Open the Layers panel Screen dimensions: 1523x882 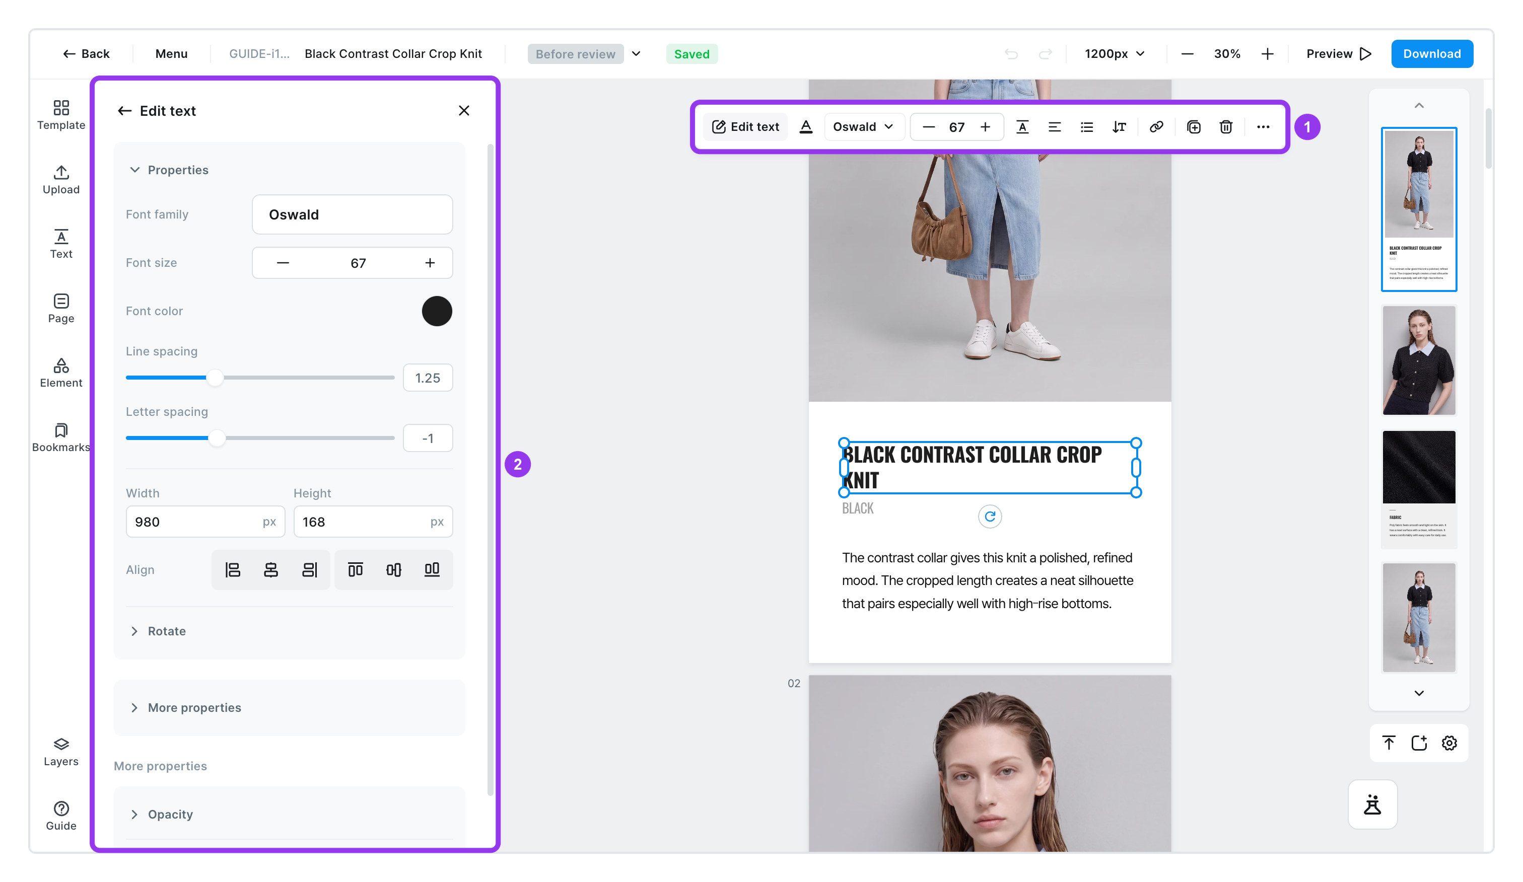[x=61, y=752]
